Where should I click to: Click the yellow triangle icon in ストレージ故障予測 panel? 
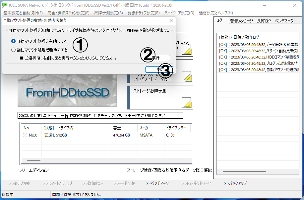[x=186, y=102]
